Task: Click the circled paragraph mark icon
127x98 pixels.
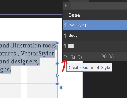Action: pyautogui.click(x=104, y=56)
